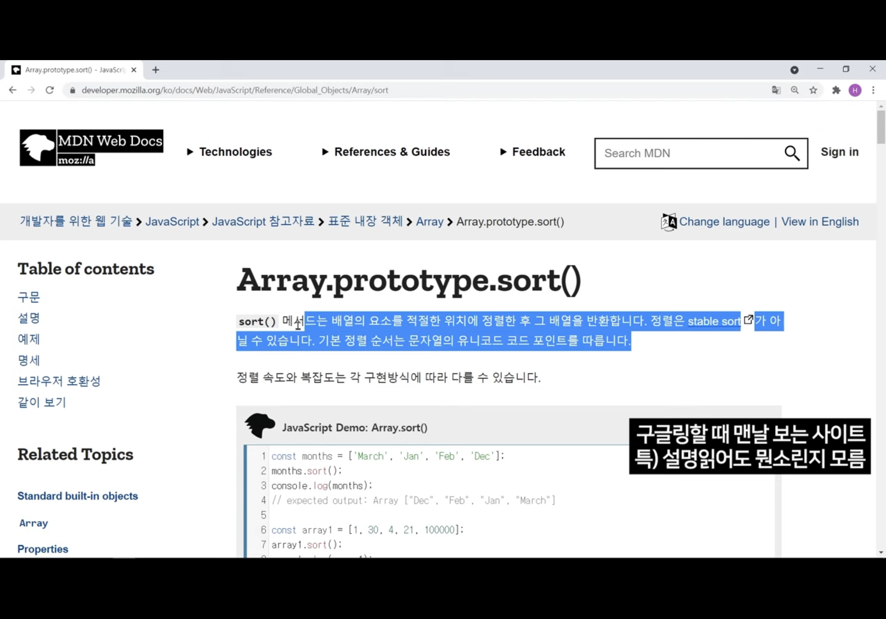Screen dimensions: 886x619
Task: Open the Google Translate icon in address bar
Action: point(776,90)
